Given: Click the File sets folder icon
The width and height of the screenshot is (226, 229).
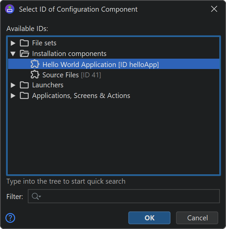Looking at the screenshot, I should [x=24, y=43].
